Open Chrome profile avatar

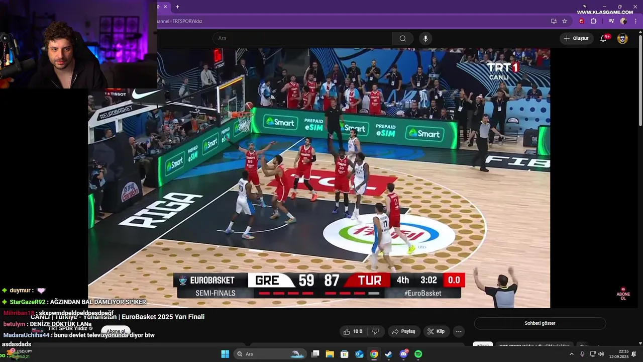tap(623, 21)
